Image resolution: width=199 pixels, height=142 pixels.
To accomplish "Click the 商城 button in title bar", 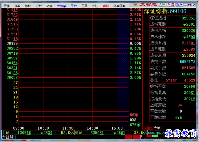I will (x=171, y=4).
